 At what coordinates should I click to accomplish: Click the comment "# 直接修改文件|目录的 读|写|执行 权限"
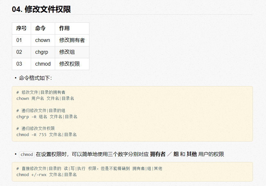click(x=56, y=168)
